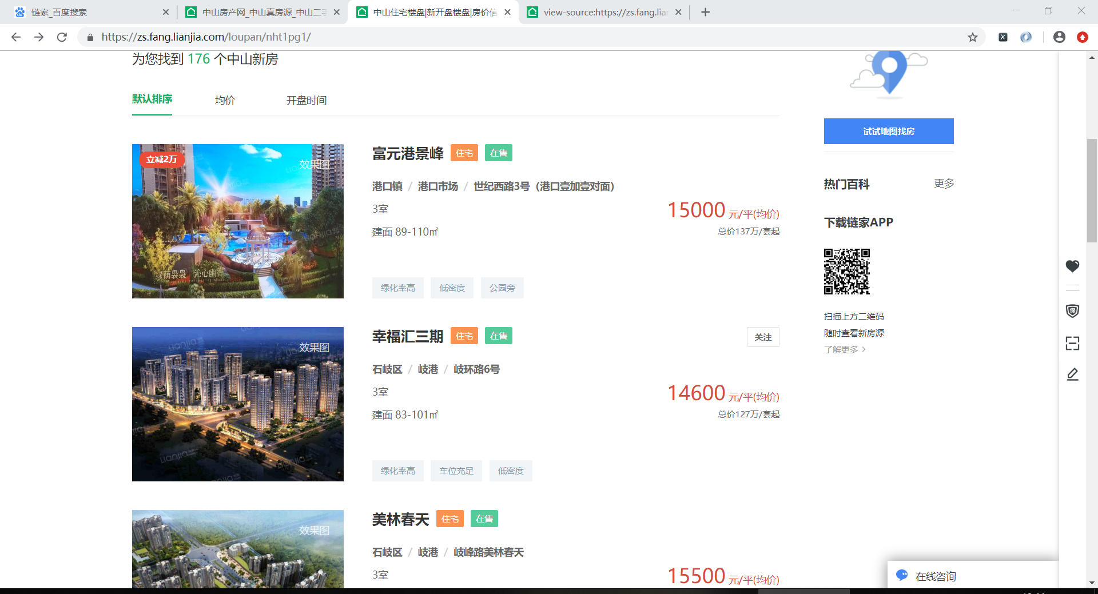Click the 住宅 tag beside 富元港景峰
Viewport: 1098px width, 594px height.
coord(464,153)
